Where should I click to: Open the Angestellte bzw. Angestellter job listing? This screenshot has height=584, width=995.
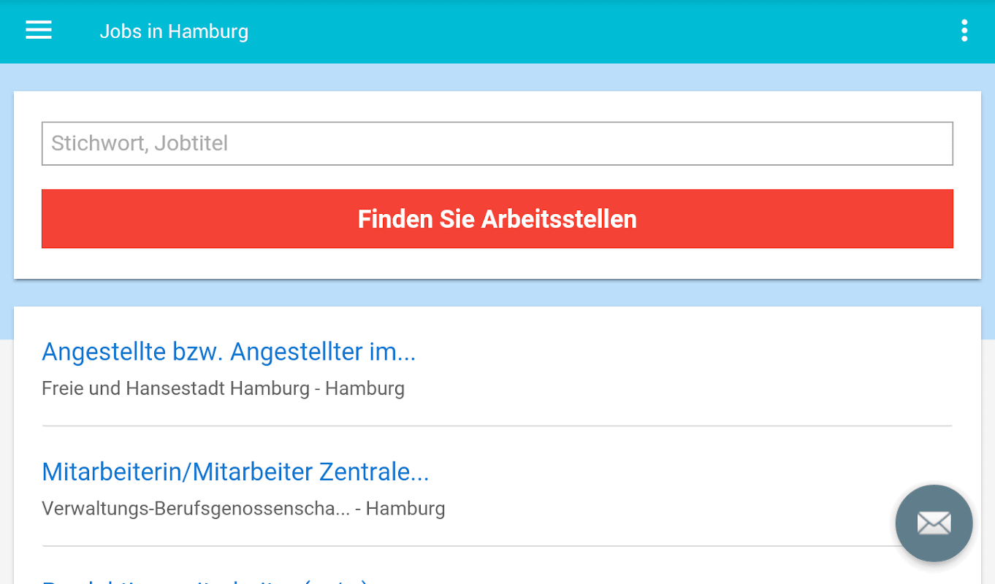click(228, 352)
